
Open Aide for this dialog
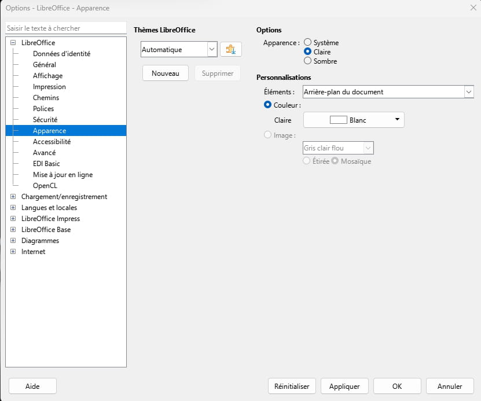32,387
